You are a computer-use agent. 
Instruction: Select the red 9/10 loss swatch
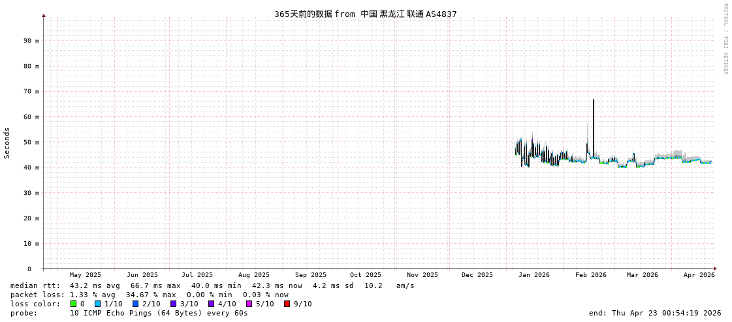click(287, 304)
